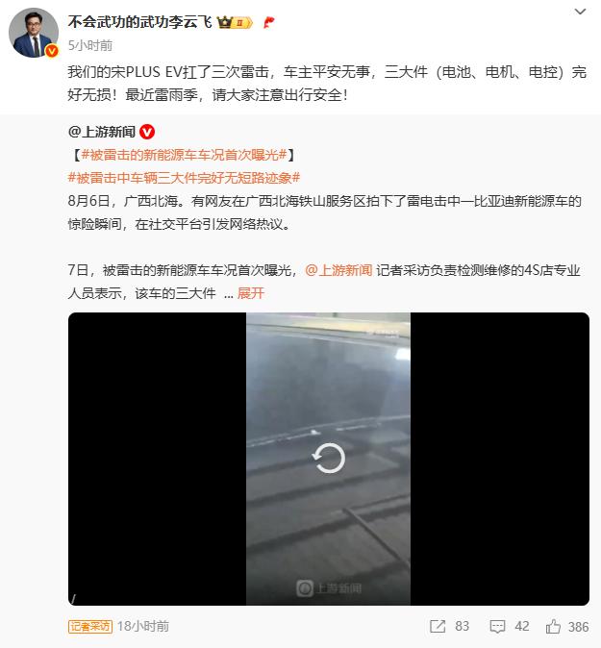
Task: Click the orange verified badge on avatar
Action: tap(52, 50)
